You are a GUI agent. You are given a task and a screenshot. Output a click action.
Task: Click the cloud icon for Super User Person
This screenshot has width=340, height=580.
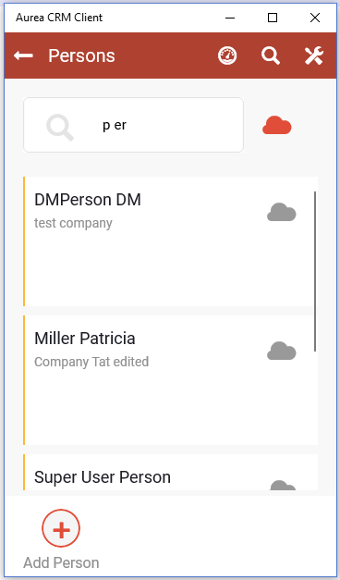pyautogui.click(x=283, y=485)
